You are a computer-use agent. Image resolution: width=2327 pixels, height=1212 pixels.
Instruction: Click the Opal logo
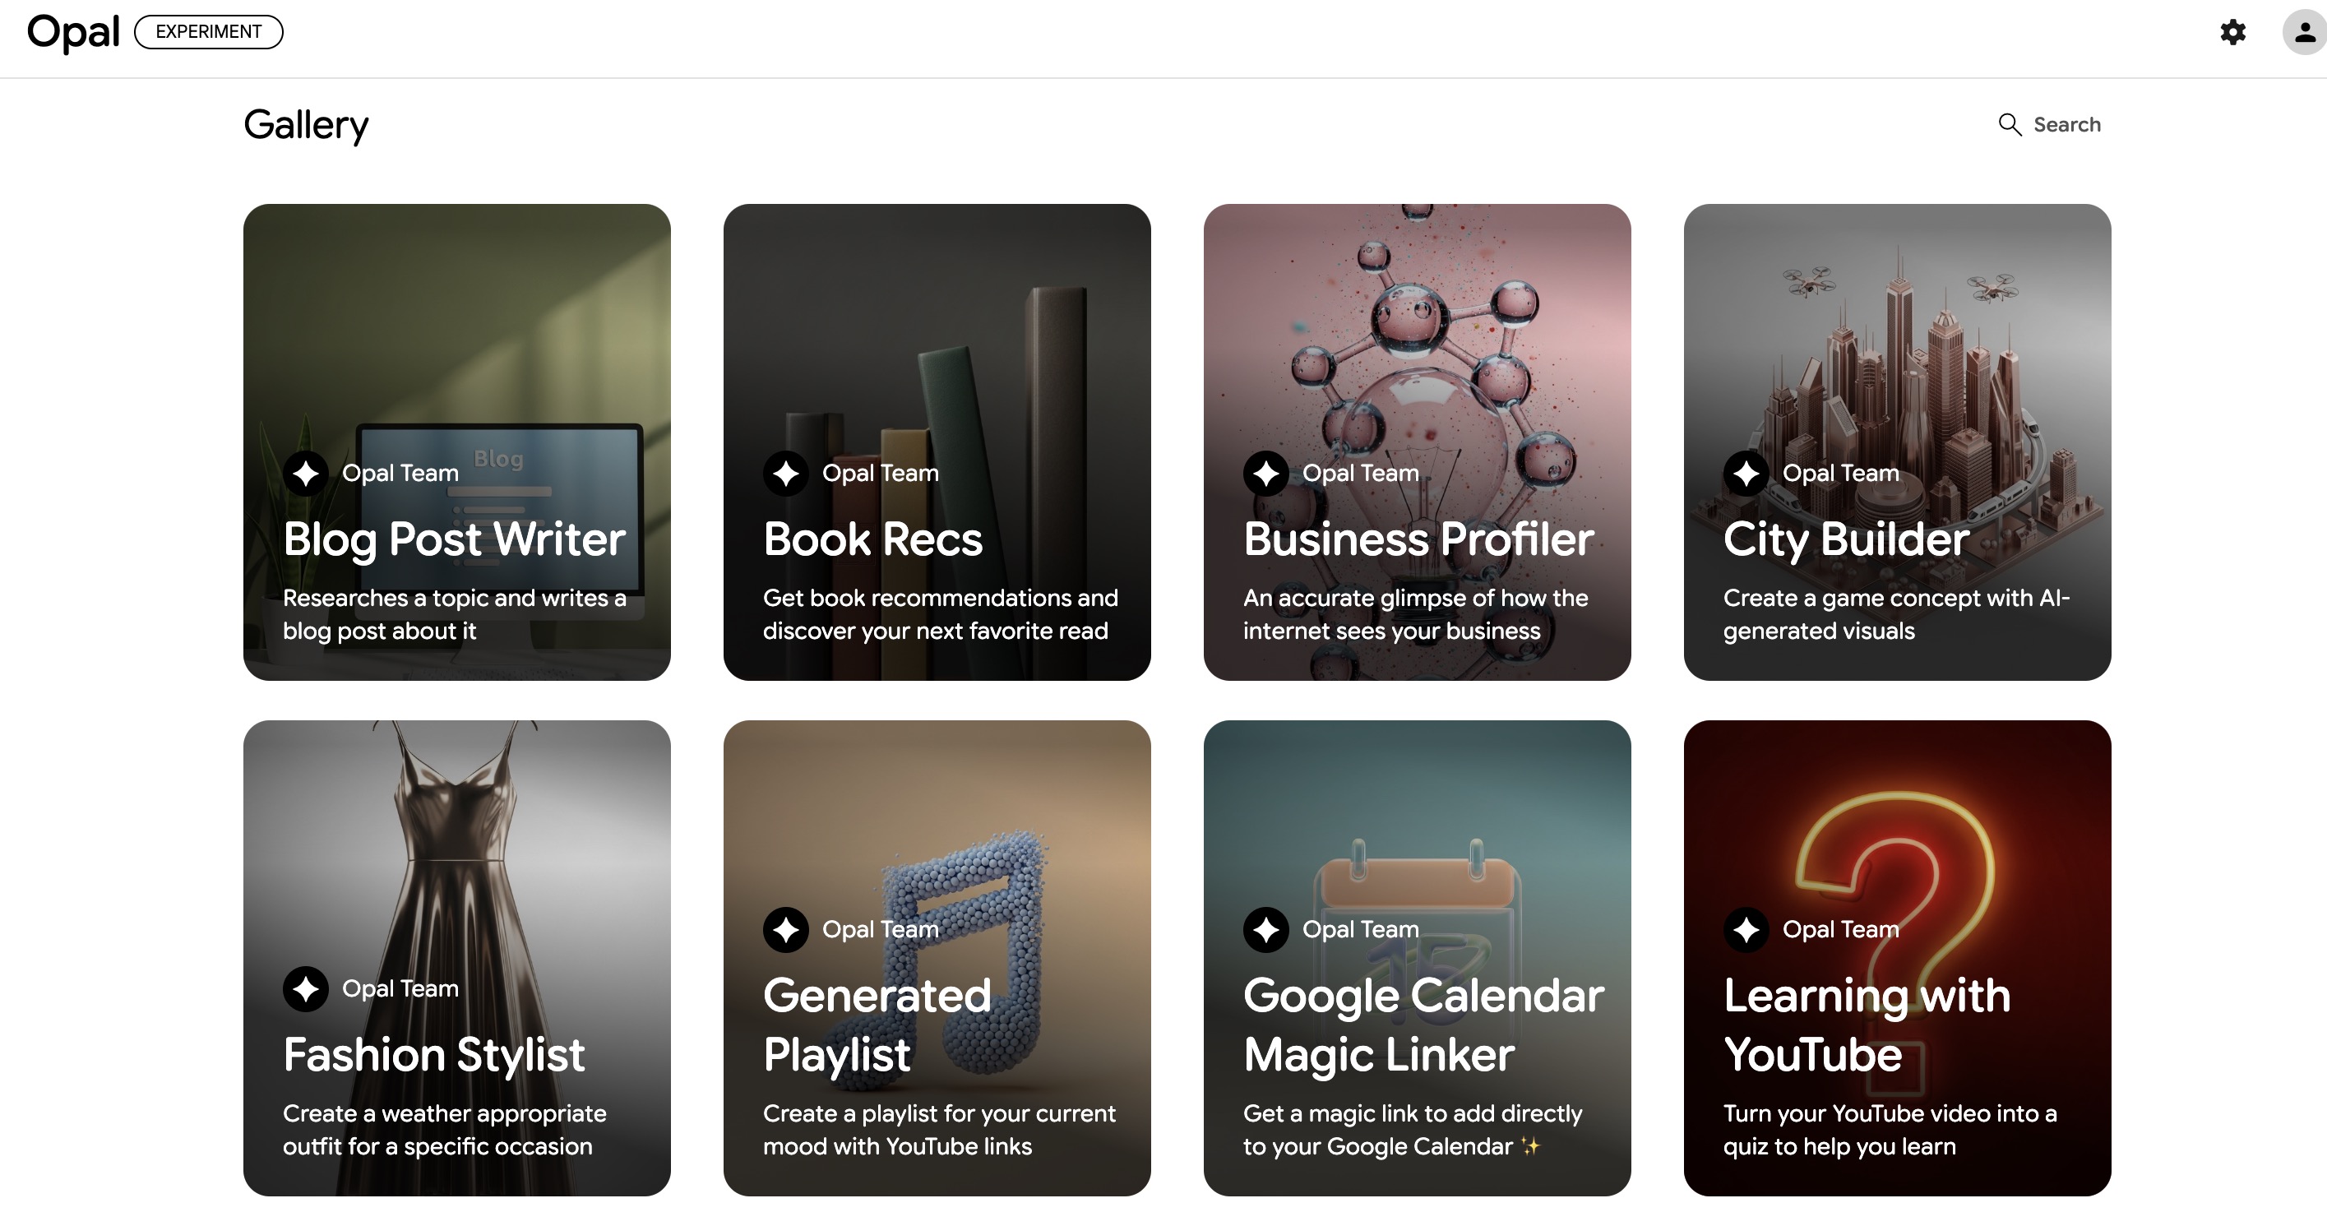coord(73,33)
